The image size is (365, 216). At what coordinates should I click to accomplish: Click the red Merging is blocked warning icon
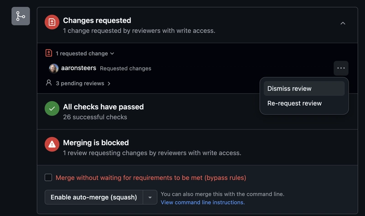tap(52, 144)
